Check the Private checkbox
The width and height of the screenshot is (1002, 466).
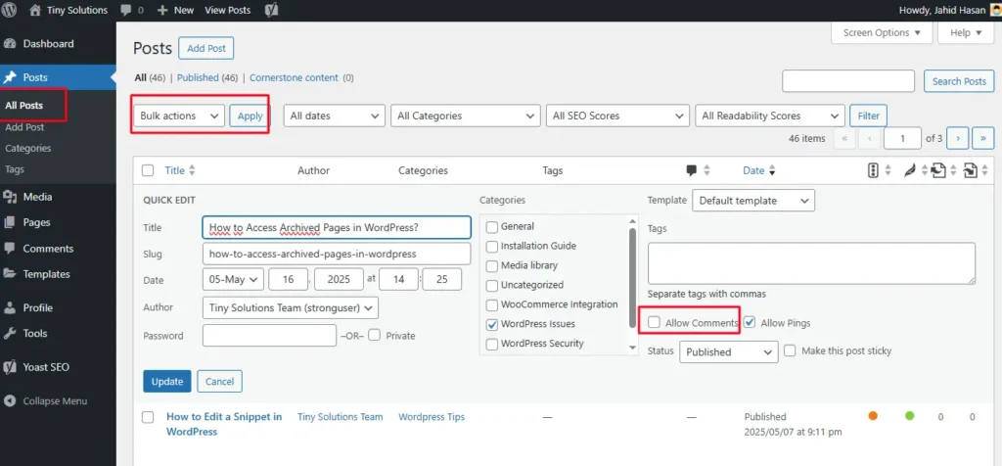pyautogui.click(x=375, y=335)
